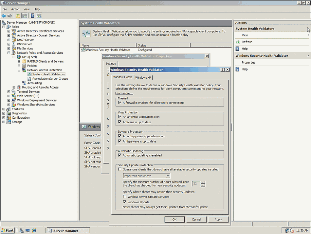Screen dimensions: 311x234
Task: Click the Up One Level folder icon
Action: 18,16
